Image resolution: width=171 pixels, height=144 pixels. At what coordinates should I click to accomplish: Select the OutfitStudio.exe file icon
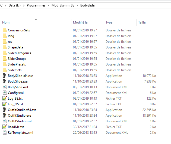coord(4,116)
